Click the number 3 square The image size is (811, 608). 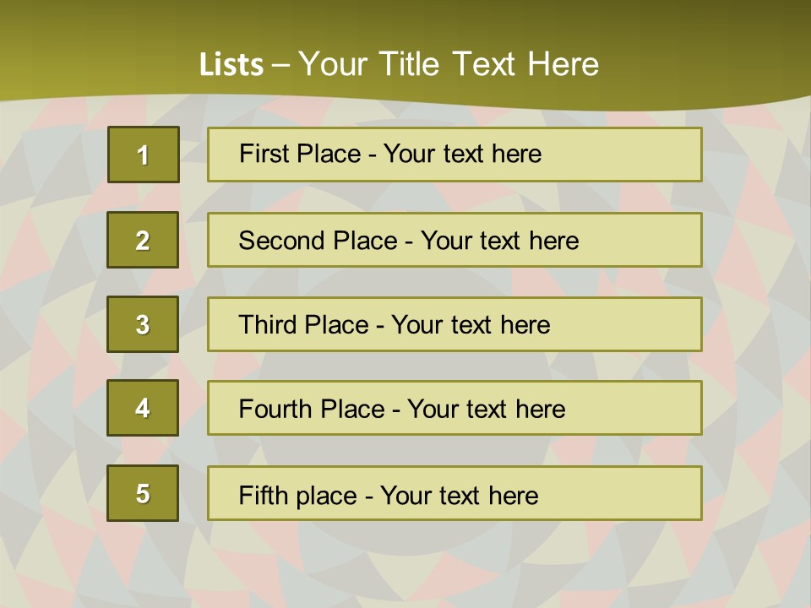[143, 324]
